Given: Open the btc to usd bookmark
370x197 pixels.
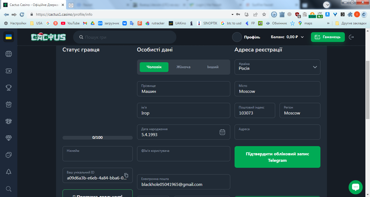Looking at the screenshot, I should pos(231,23).
